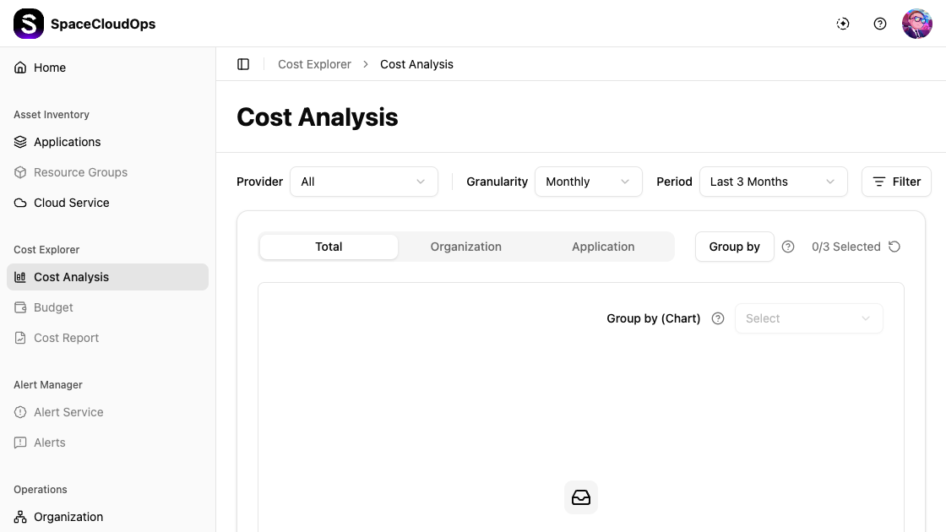Open the Period dropdown showing Last 3 Months
This screenshot has height=532, width=946.
click(x=773, y=182)
